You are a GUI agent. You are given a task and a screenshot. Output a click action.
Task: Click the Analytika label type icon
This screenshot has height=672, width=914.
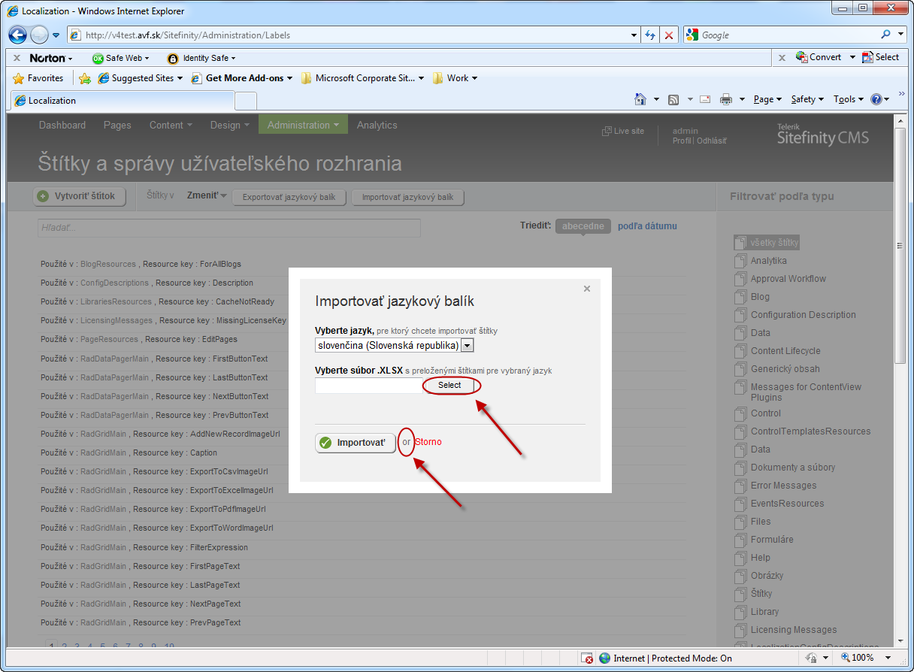coord(740,261)
